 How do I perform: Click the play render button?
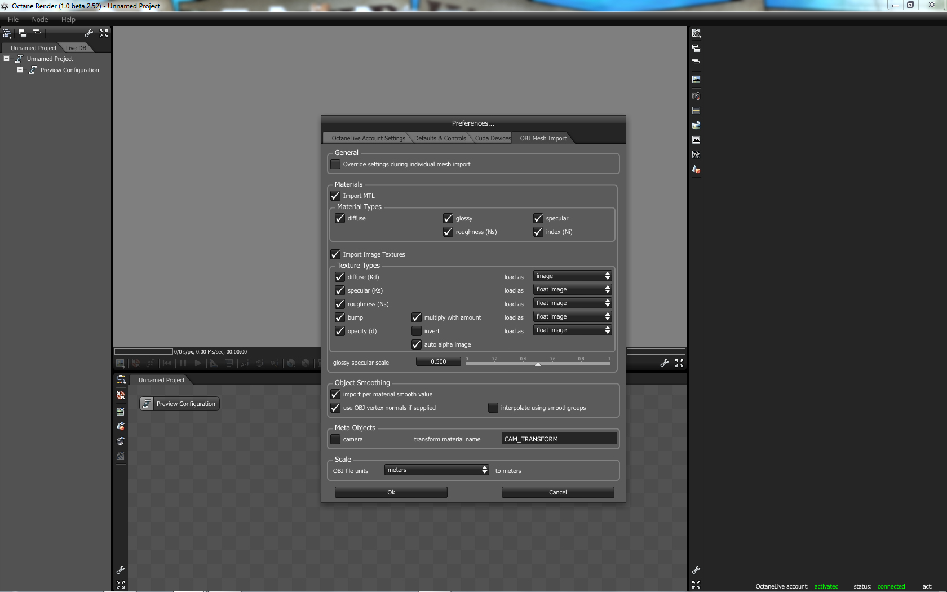(x=198, y=364)
